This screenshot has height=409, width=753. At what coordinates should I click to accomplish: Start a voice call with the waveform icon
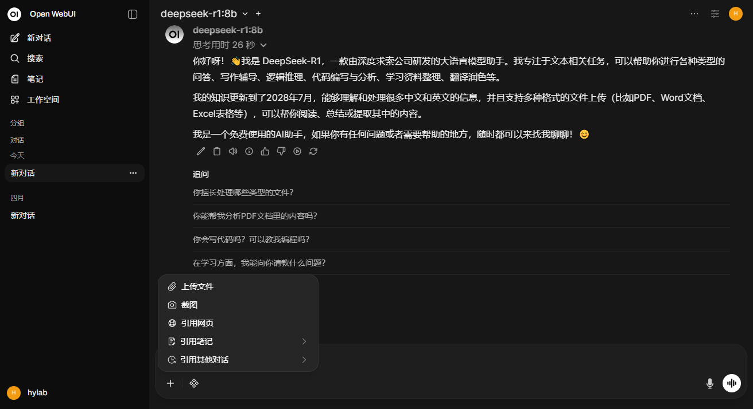point(731,383)
